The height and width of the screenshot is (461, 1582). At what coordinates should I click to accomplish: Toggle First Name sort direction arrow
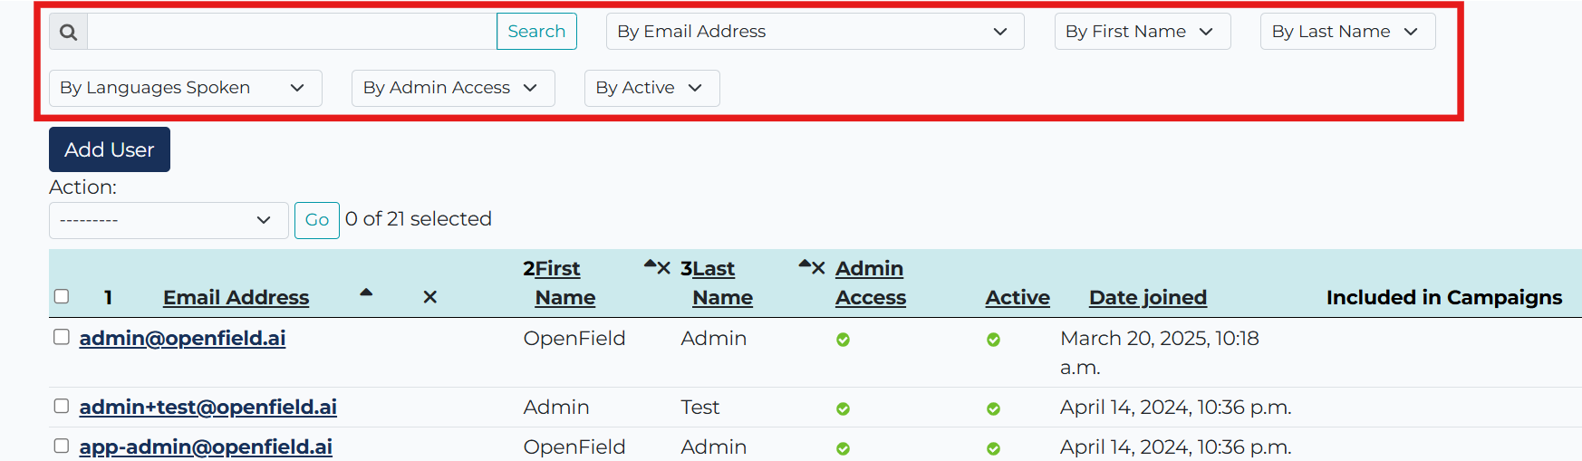pyautogui.click(x=650, y=264)
